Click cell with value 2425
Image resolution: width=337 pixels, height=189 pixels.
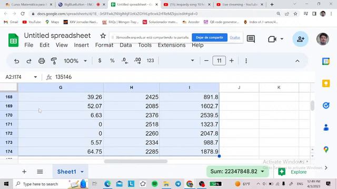point(131,97)
